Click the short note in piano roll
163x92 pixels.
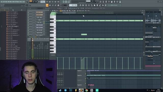pyautogui.click(x=84, y=34)
